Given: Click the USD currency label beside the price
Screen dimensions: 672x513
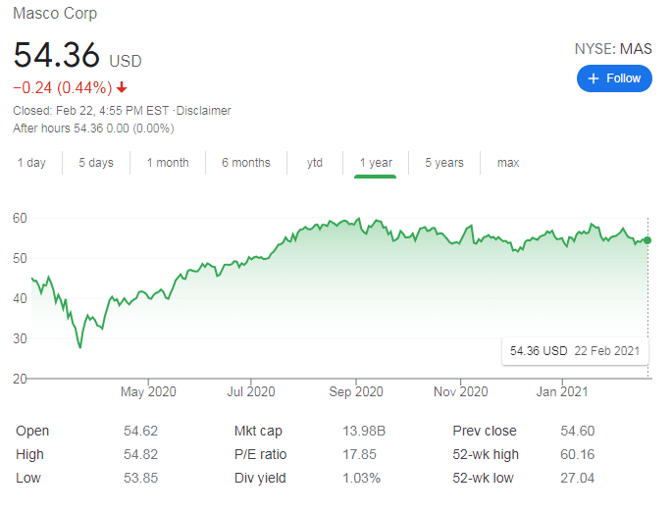Looking at the screenshot, I should 126,61.
